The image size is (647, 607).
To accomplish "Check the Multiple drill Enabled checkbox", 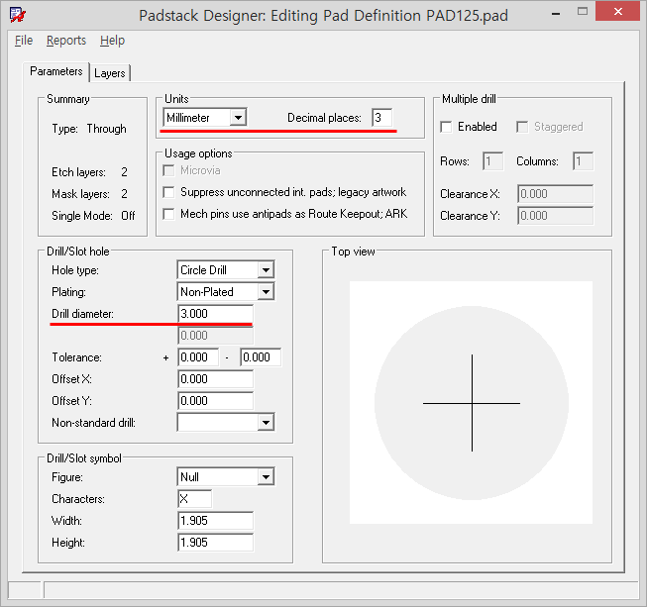I will tap(446, 127).
